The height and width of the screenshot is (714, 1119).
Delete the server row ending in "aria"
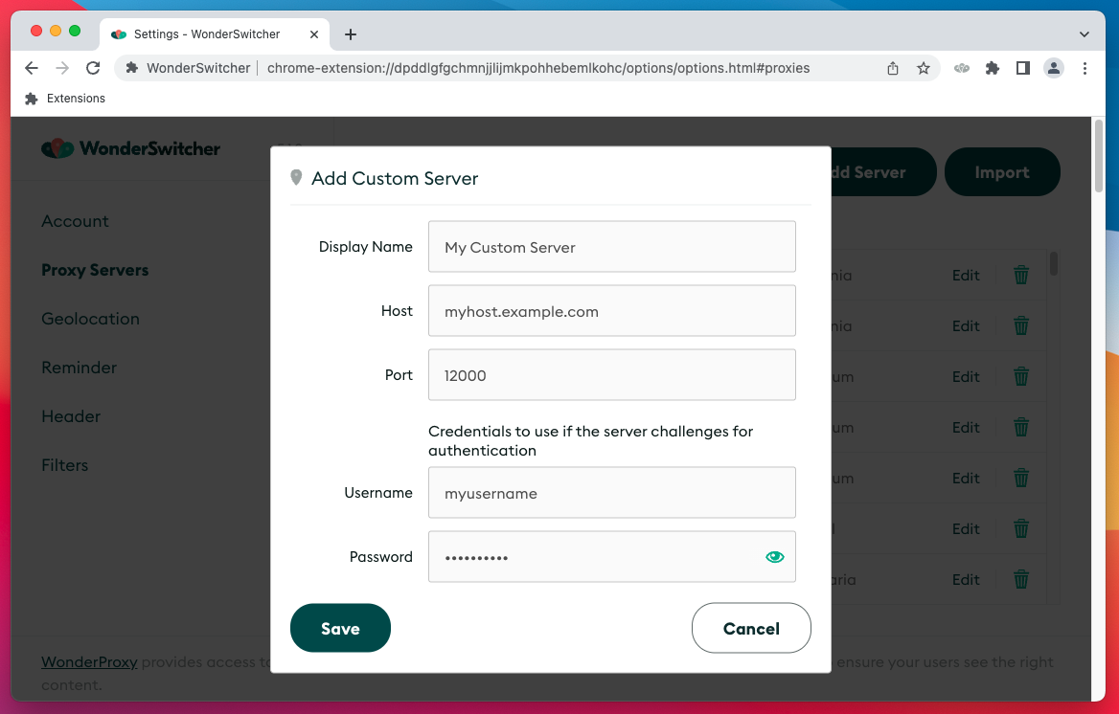1021,579
